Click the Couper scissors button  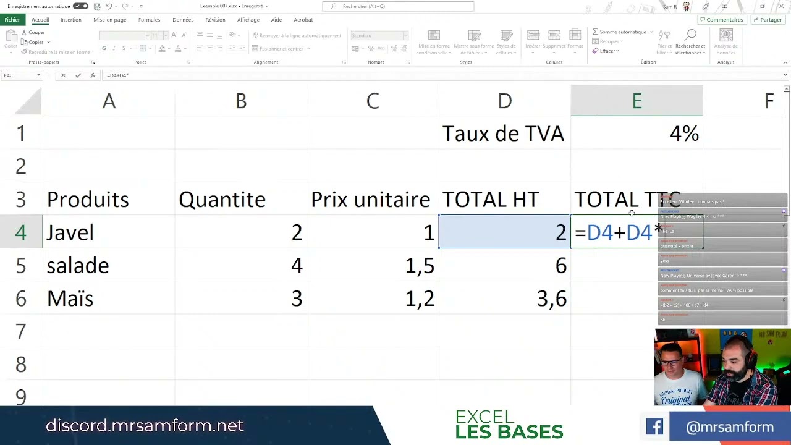pos(33,32)
